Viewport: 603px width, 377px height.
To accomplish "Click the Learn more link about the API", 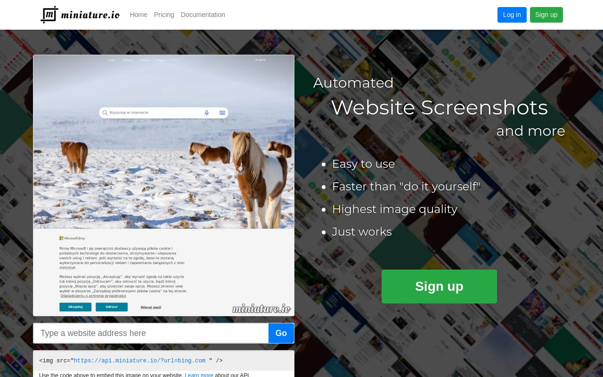I will coord(199,375).
